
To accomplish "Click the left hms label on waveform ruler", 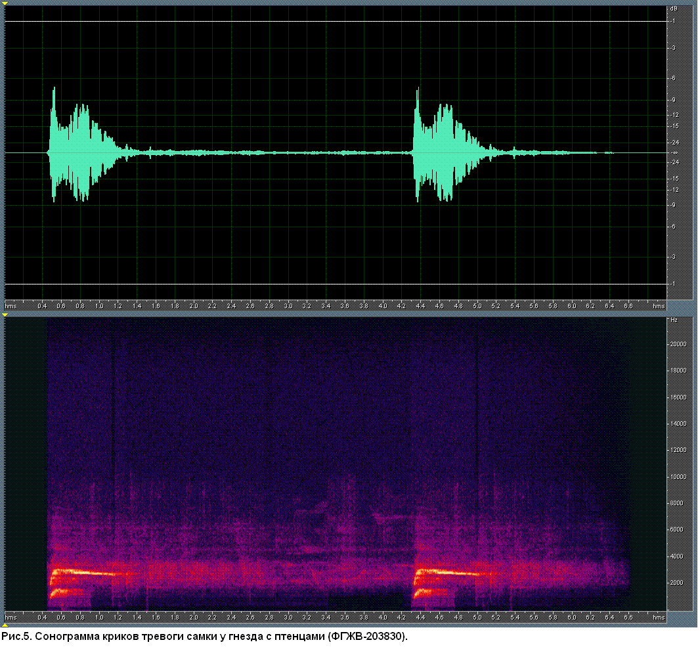I will [x=11, y=306].
